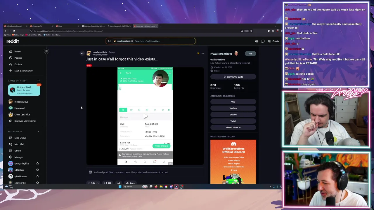Image resolution: width=374 pixels, height=210 pixels.
Task: Open the Wiki bookmark
Action: point(233,102)
